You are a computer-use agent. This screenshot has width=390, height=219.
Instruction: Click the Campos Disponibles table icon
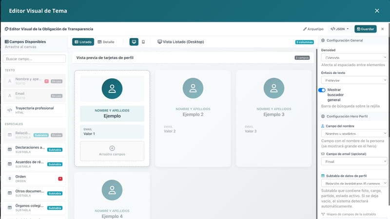tap(7, 42)
